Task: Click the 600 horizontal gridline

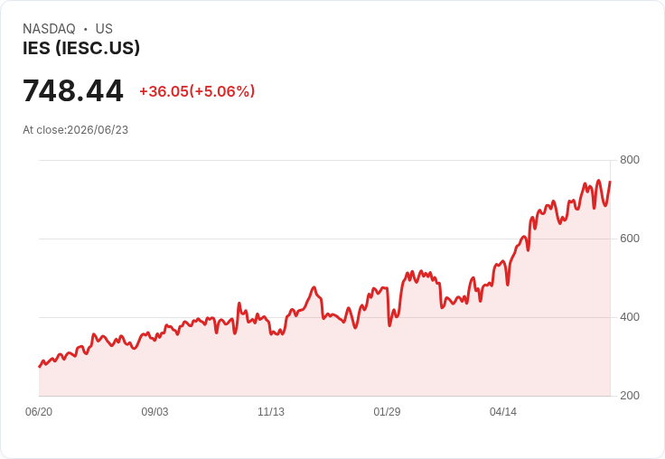Action: 324,239
